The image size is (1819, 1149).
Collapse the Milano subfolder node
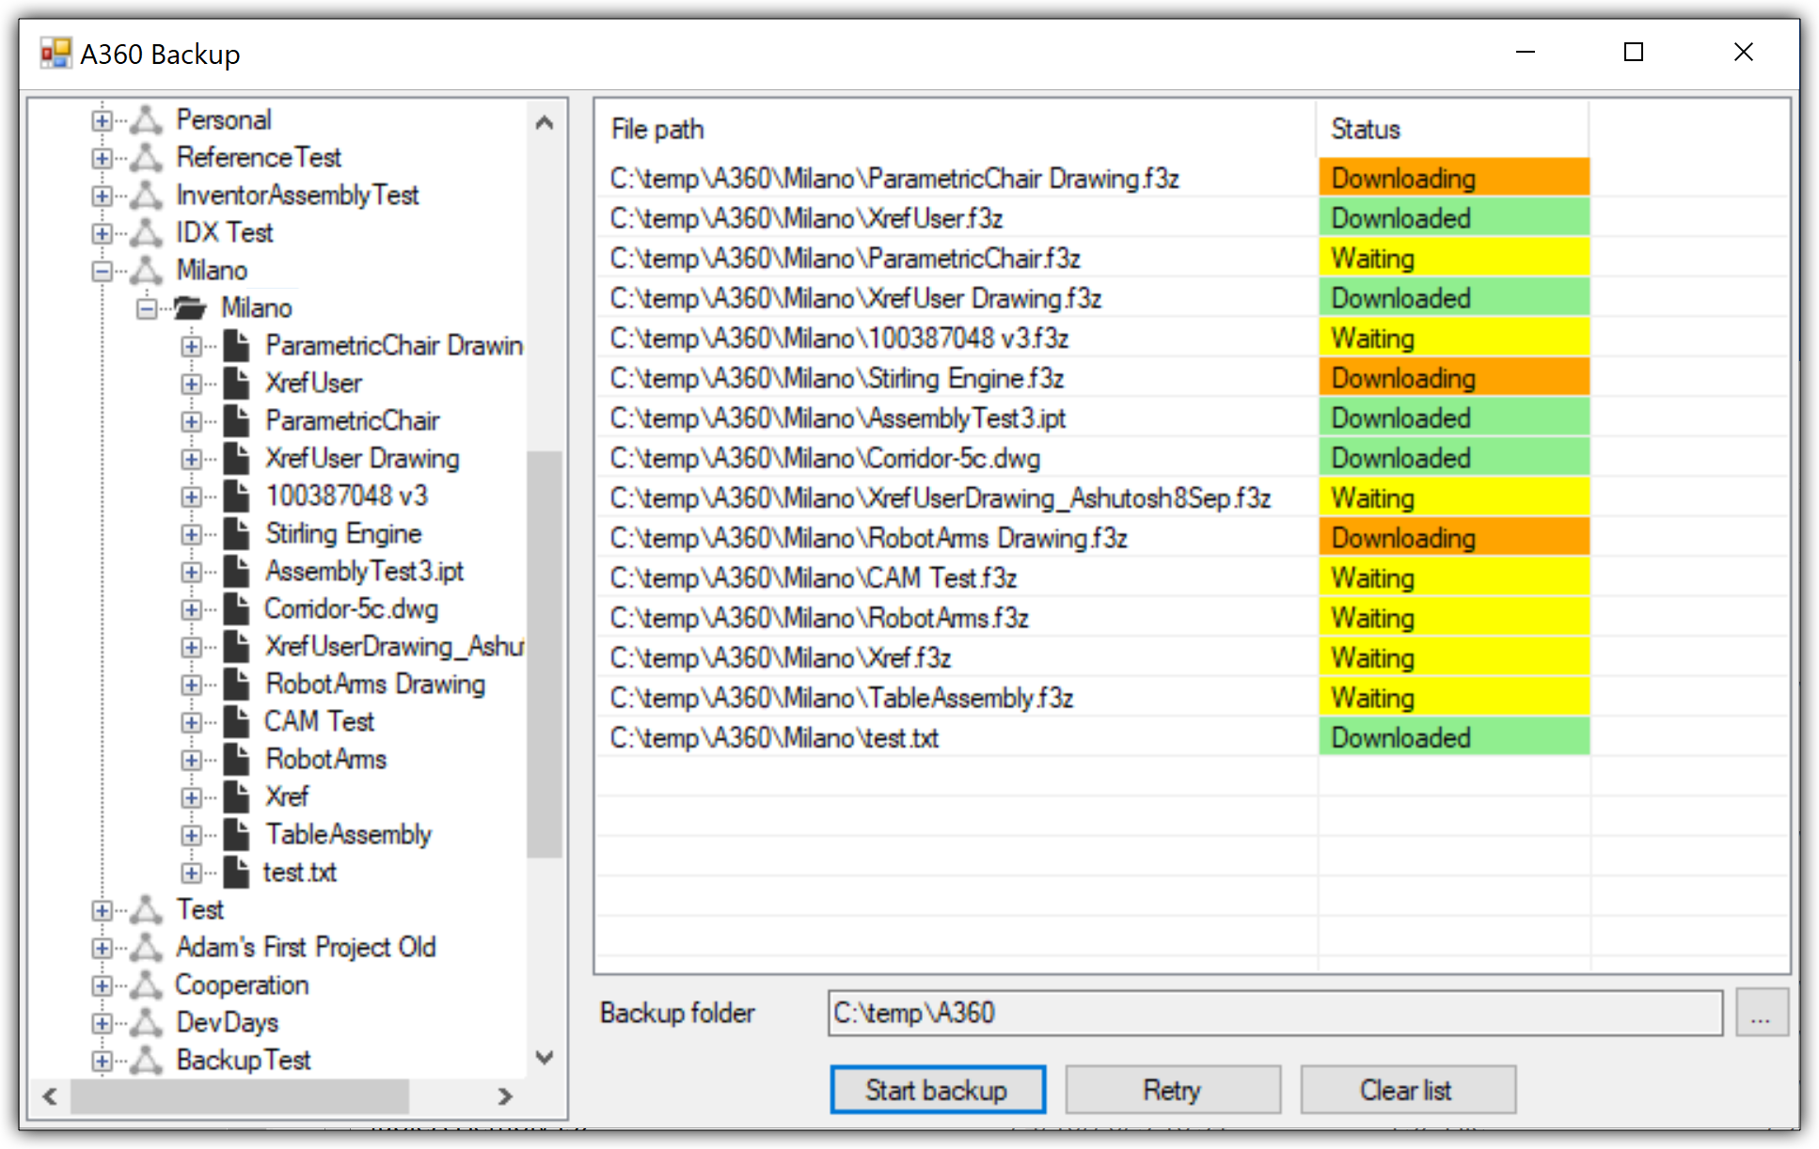coord(147,308)
